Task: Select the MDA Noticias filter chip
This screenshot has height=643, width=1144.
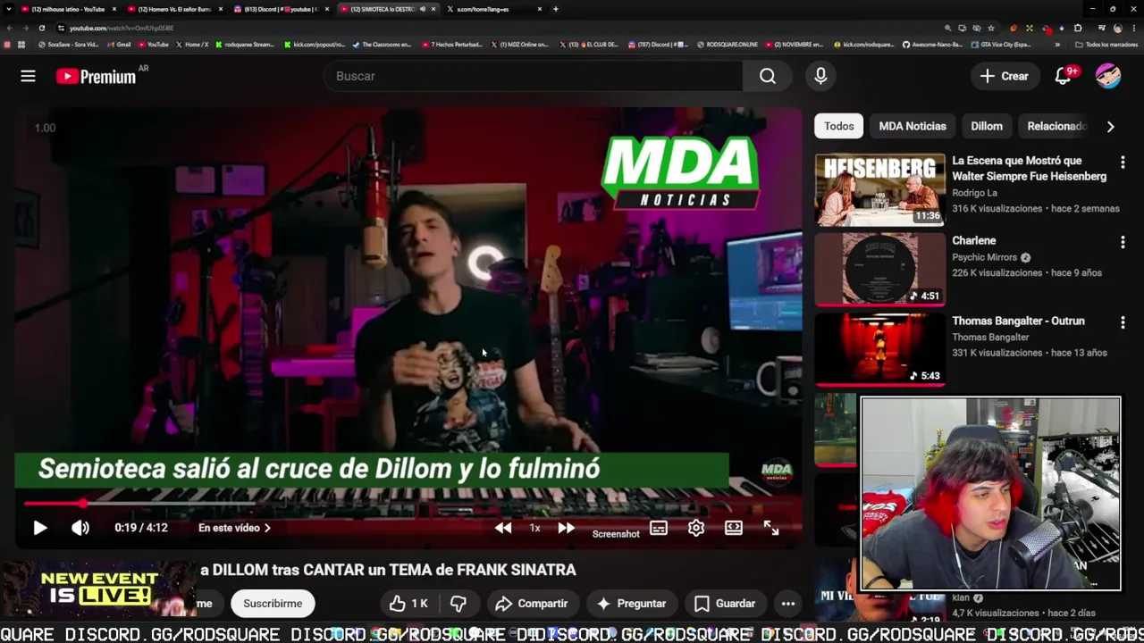Action: (x=913, y=126)
